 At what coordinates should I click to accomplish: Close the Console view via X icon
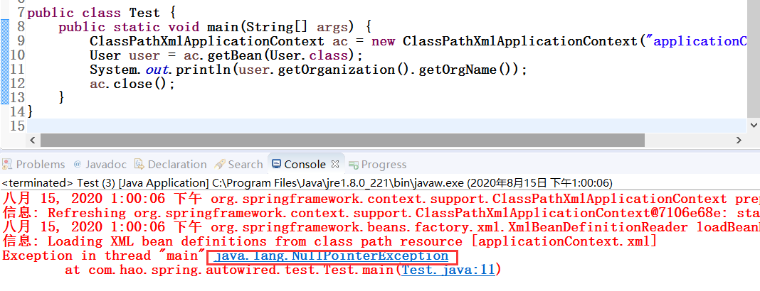coord(335,165)
